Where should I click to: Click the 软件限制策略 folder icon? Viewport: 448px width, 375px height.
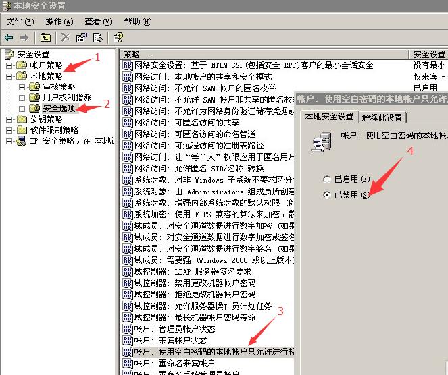pyautogui.click(x=22, y=130)
